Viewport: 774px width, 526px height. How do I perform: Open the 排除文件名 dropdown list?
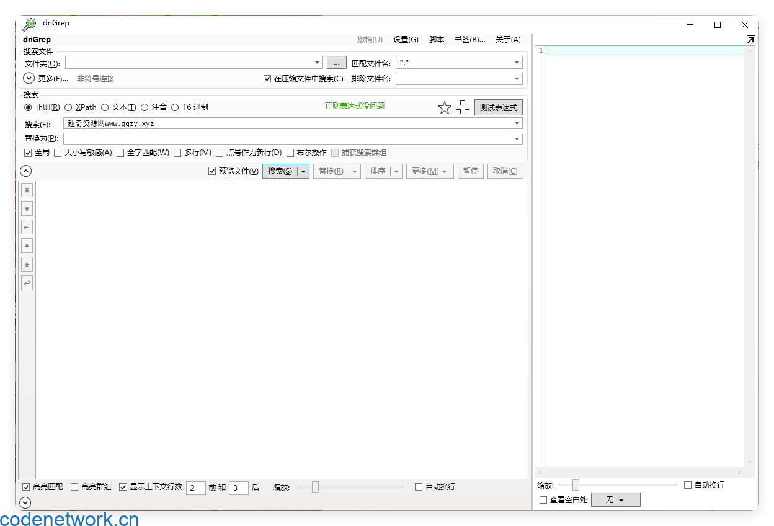[x=517, y=78]
